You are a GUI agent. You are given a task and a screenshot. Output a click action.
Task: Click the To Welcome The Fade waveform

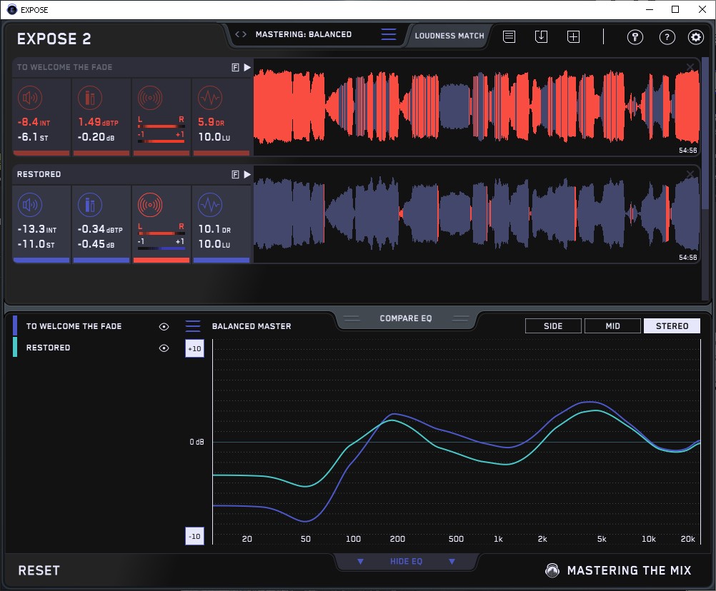[477, 108]
